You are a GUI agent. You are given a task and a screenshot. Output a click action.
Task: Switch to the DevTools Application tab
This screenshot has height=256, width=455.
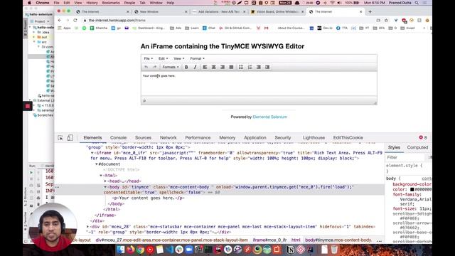coord(255,137)
